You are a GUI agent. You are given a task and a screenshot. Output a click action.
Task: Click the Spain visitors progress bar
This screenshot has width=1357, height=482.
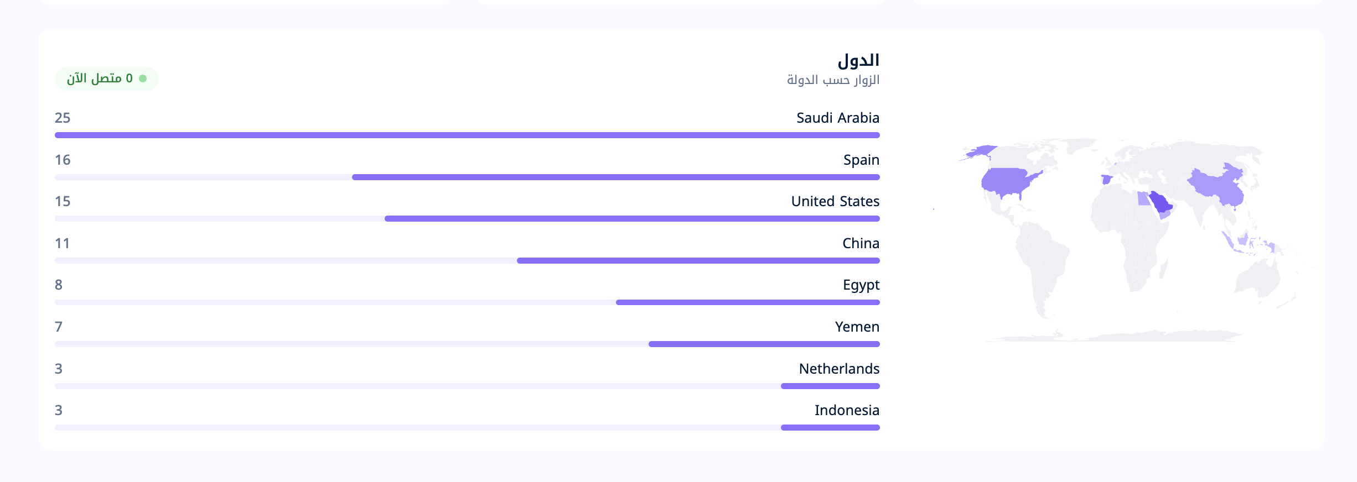point(467,177)
